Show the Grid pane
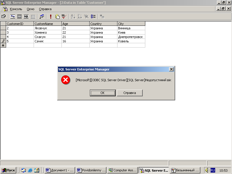Viewport: 232px width, 174px height. click(x=19, y=17)
